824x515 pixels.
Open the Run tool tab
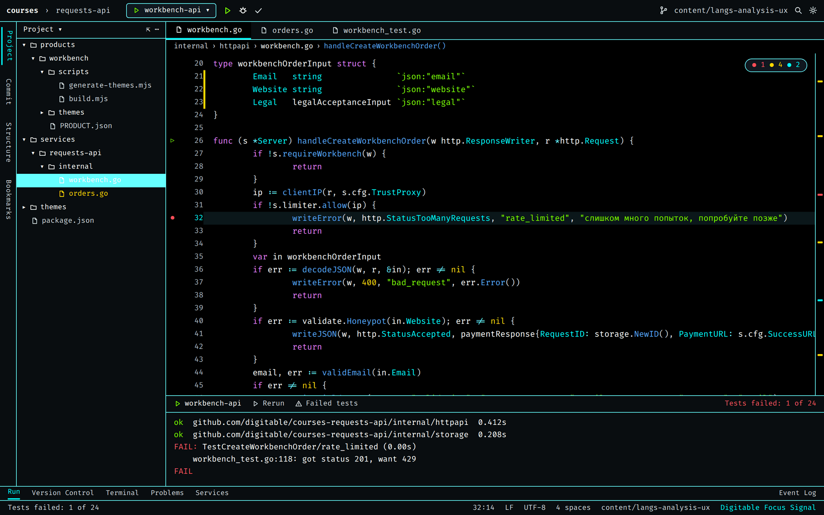14,492
